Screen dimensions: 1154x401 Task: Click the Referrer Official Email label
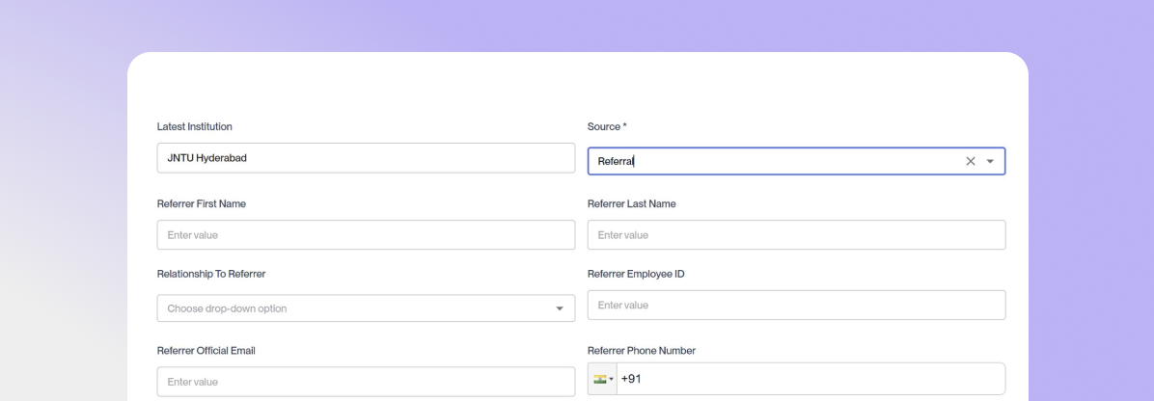206,350
